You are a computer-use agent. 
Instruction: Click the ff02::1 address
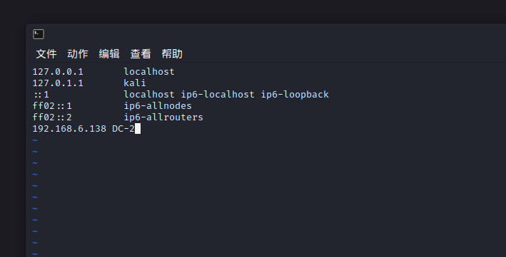point(52,106)
